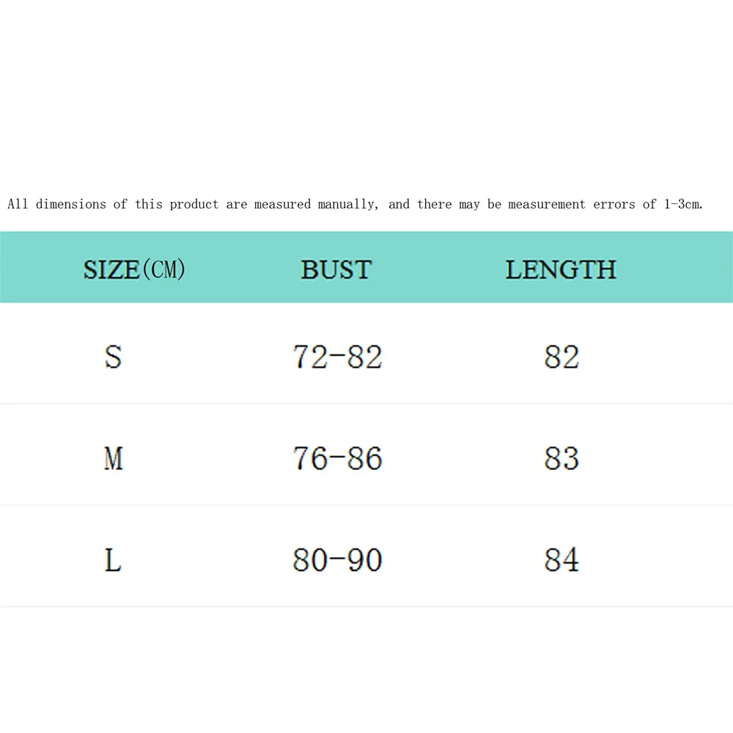Click "1-3cm" at the note's end
Image resolution: width=733 pixels, height=733 pixels.
(x=683, y=205)
